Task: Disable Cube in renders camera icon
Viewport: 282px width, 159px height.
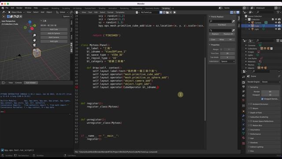Action: pyautogui.click(x=279, y=26)
